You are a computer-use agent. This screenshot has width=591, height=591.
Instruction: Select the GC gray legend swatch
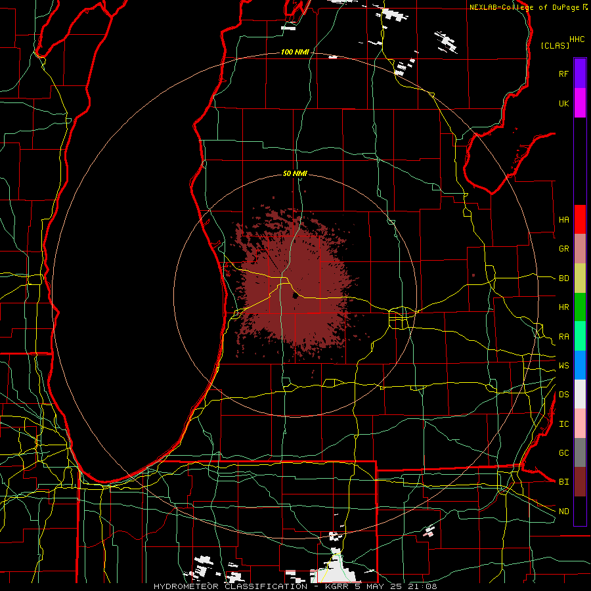(x=580, y=452)
